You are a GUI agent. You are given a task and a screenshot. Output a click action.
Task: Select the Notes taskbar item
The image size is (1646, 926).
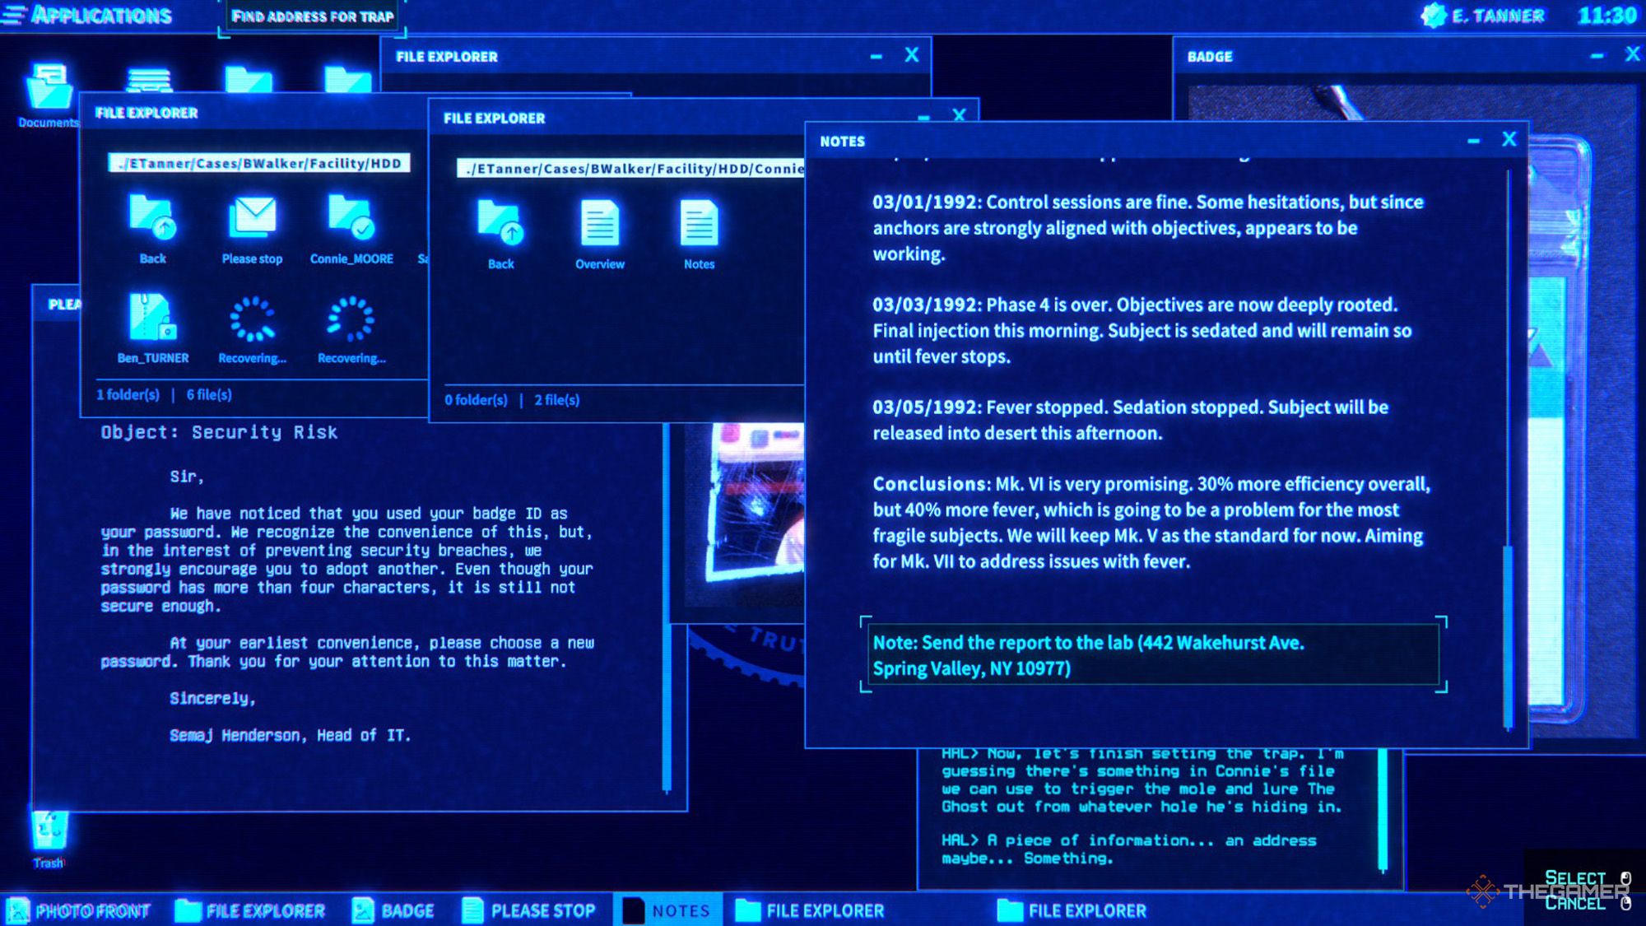point(667,910)
